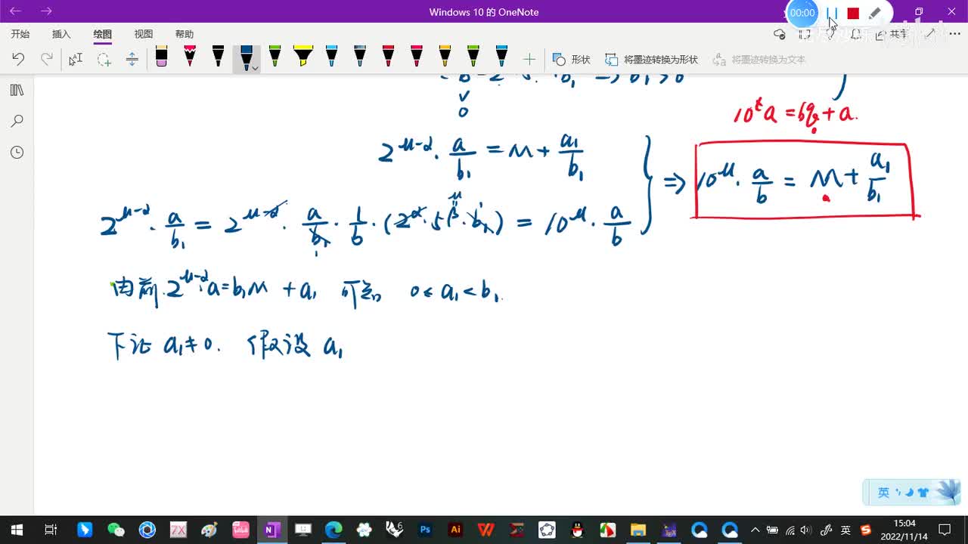This screenshot has width=968, height=544.
Task: Select the green highlighter pen
Action: 275,57
